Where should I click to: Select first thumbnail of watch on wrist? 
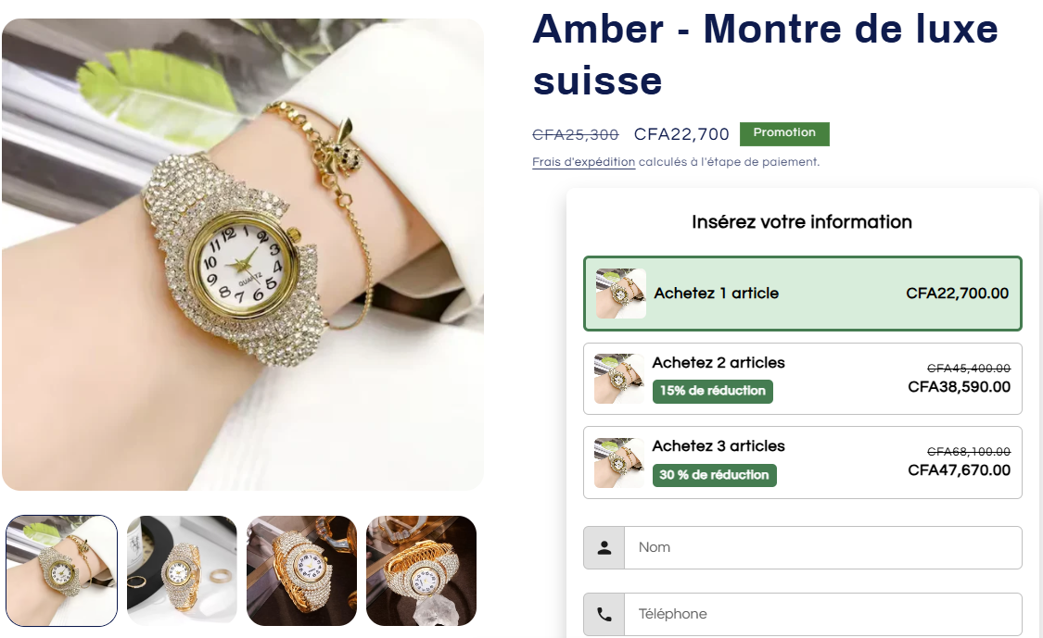pos(62,571)
